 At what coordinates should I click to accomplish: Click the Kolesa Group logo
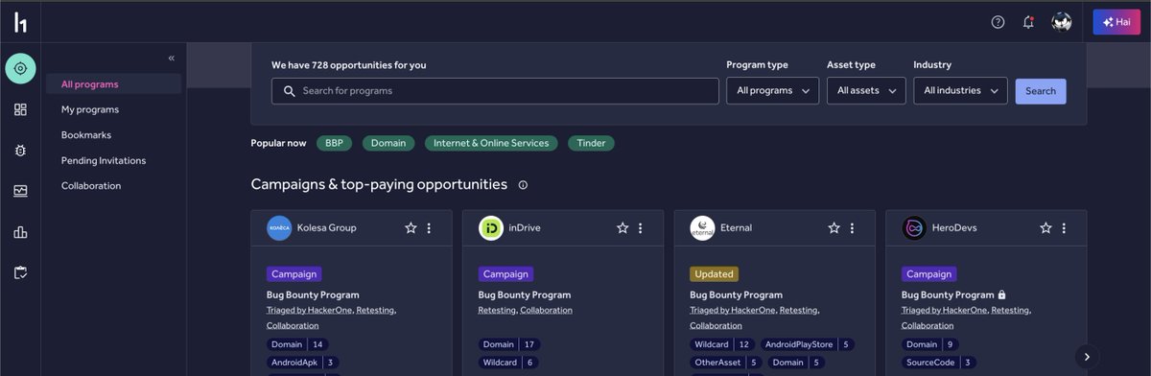tap(279, 228)
